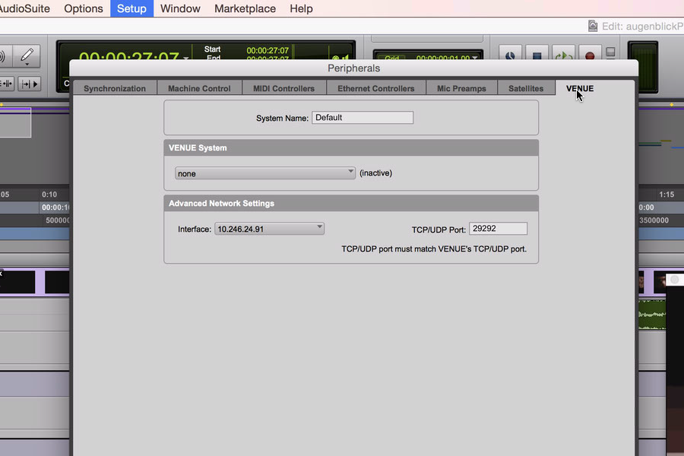Select the Pencil tool
The width and height of the screenshot is (684, 456).
27,55
